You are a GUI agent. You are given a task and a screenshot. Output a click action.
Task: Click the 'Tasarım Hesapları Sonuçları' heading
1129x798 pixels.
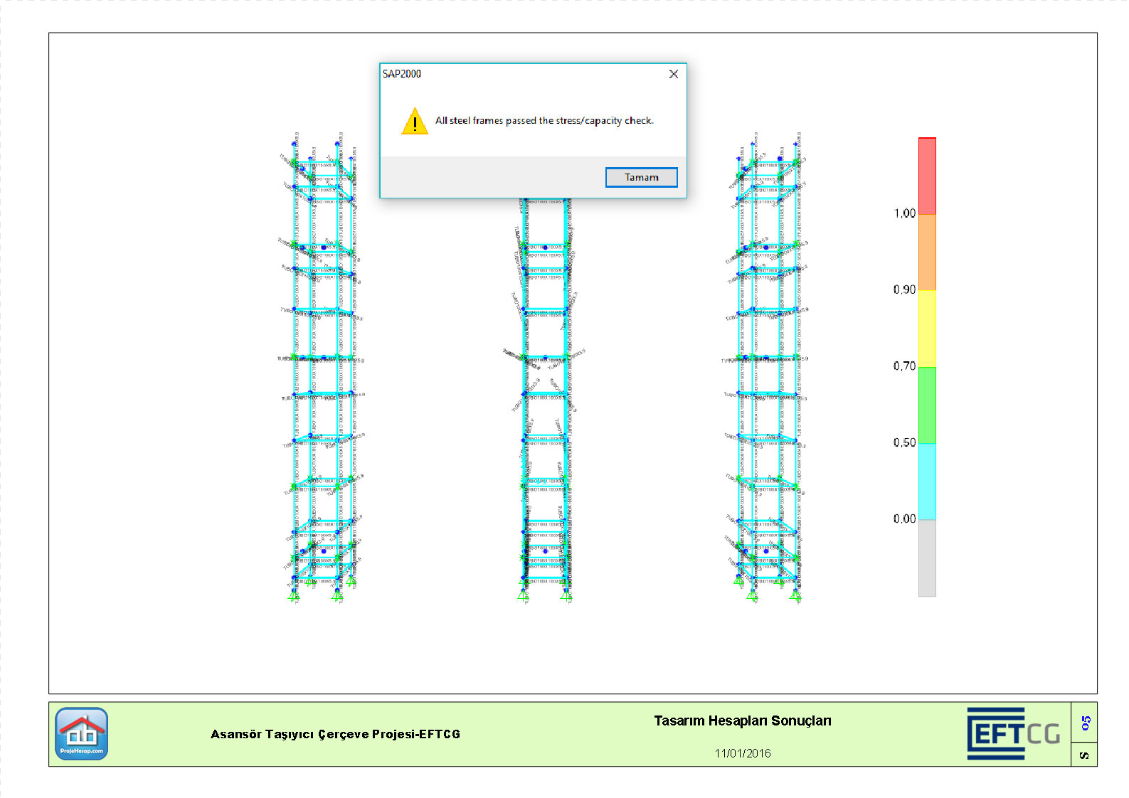click(742, 720)
